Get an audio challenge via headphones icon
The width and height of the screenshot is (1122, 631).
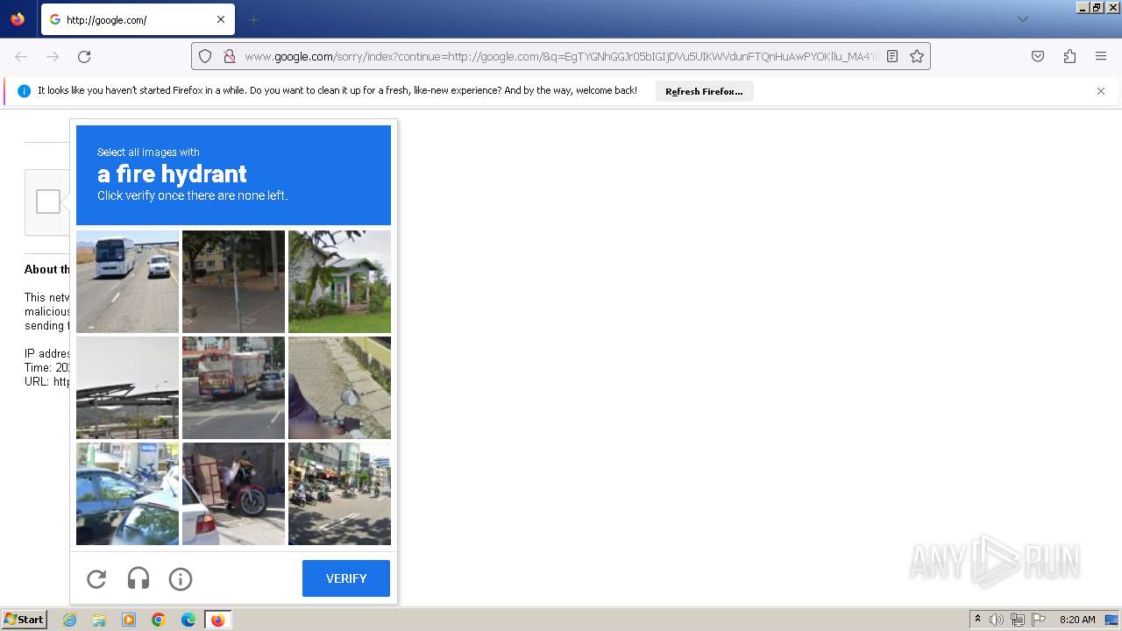coord(138,578)
